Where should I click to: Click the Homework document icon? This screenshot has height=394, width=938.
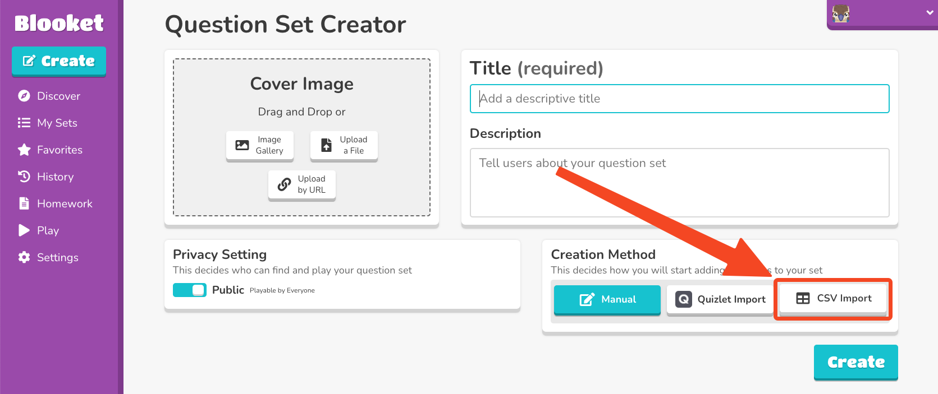coord(24,203)
